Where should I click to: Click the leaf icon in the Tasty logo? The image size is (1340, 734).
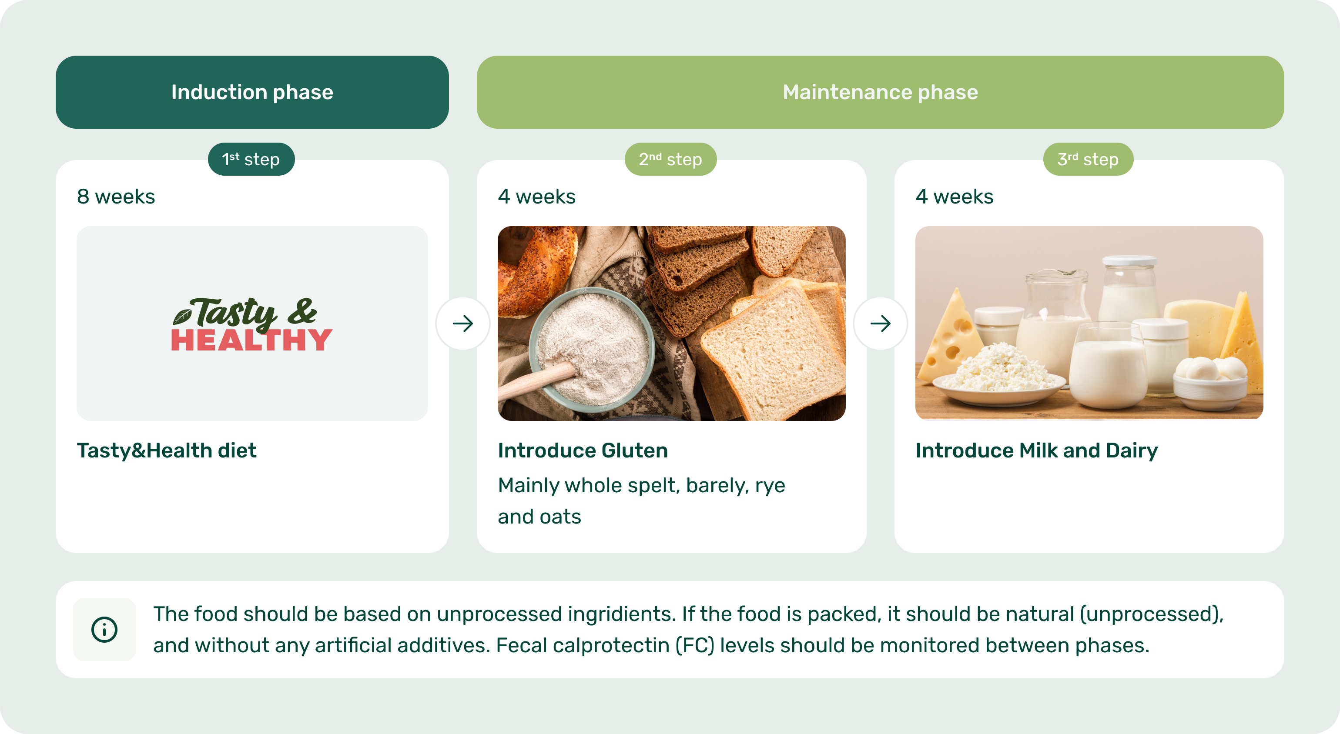tap(181, 316)
